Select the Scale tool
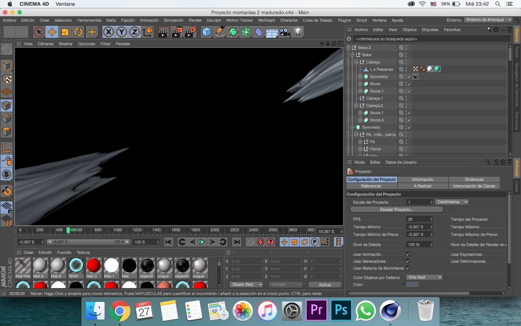Image resolution: width=521 pixels, height=326 pixels. [x=65, y=32]
